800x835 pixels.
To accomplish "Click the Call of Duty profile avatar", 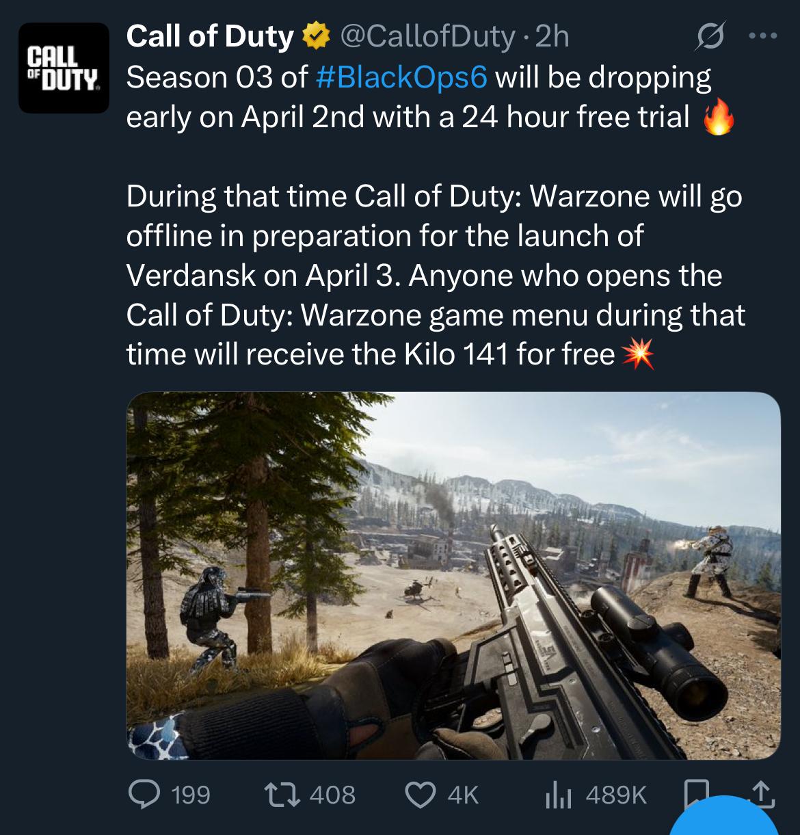I will [63, 68].
